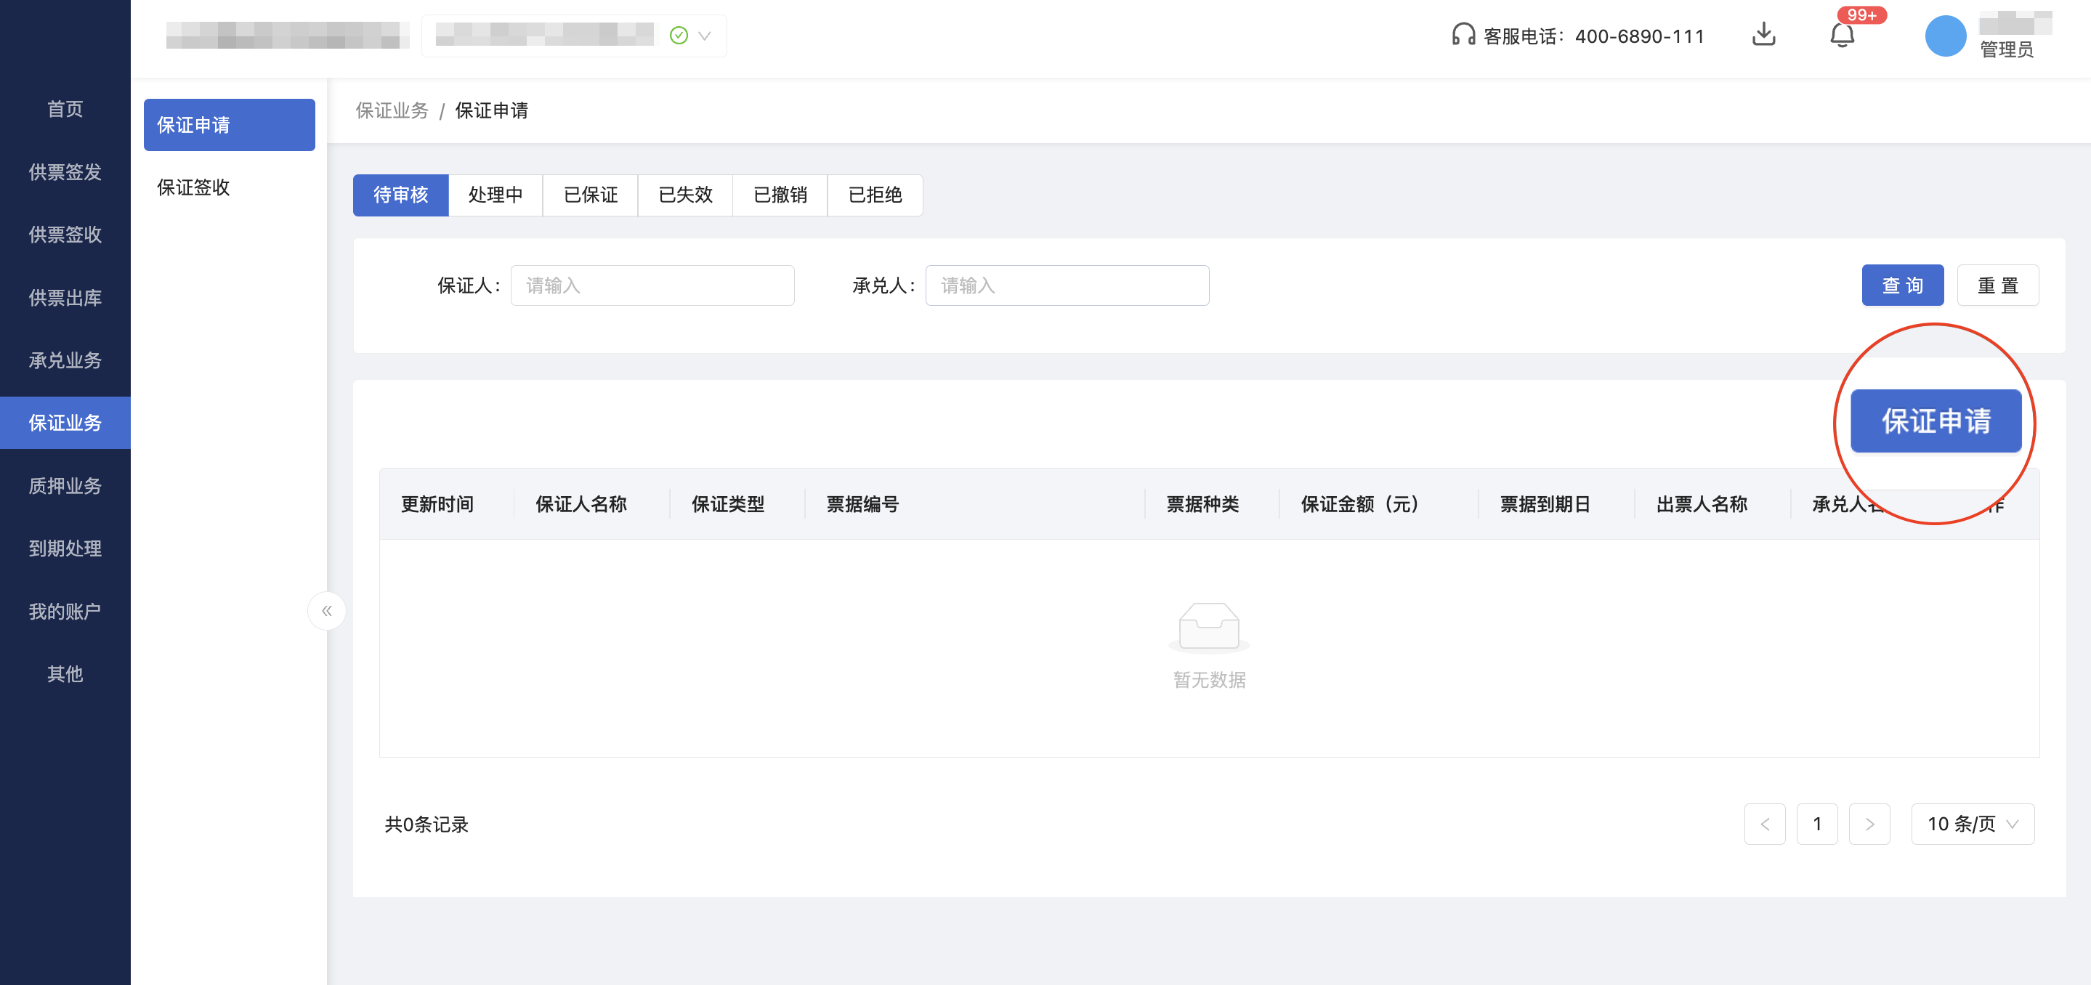Go to previous page arrow

[x=1764, y=824]
